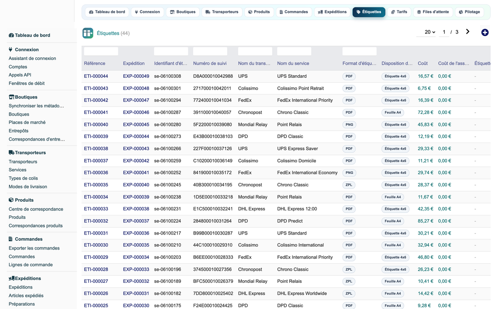The width and height of the screenshot is (500, 309).
Task: Click the PNG badge in ETI-000036 row
Action: (x=349, y=173)
